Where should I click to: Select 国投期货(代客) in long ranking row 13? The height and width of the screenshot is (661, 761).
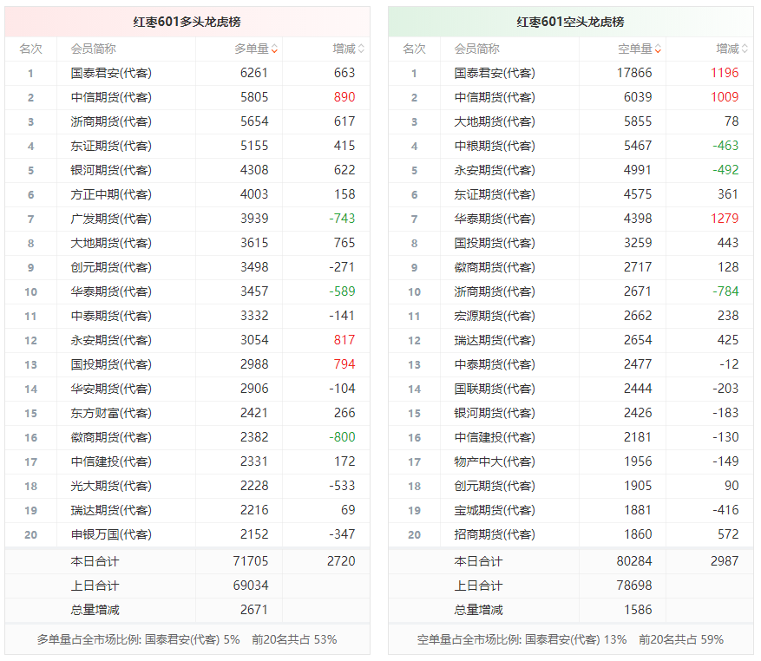click(111, 364)
